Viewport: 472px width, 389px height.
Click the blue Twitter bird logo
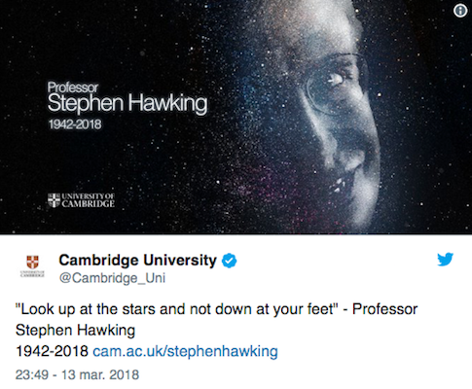pos(445,260)
